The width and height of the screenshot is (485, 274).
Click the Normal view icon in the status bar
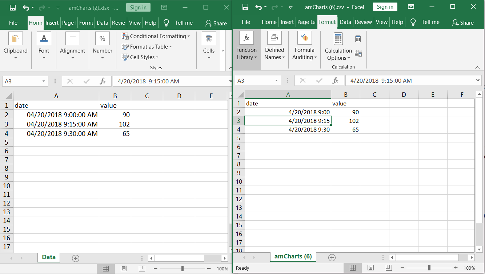353,268
